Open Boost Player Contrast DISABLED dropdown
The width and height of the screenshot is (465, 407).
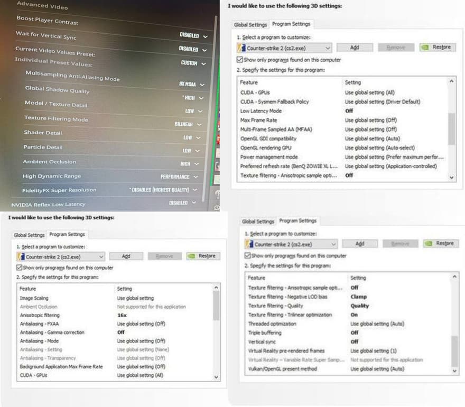[193, 35]
